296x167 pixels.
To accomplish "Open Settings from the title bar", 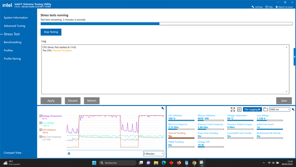I will 257,7.
